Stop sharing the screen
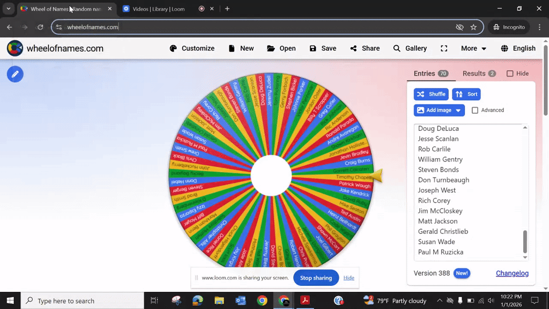 point(316,278)
